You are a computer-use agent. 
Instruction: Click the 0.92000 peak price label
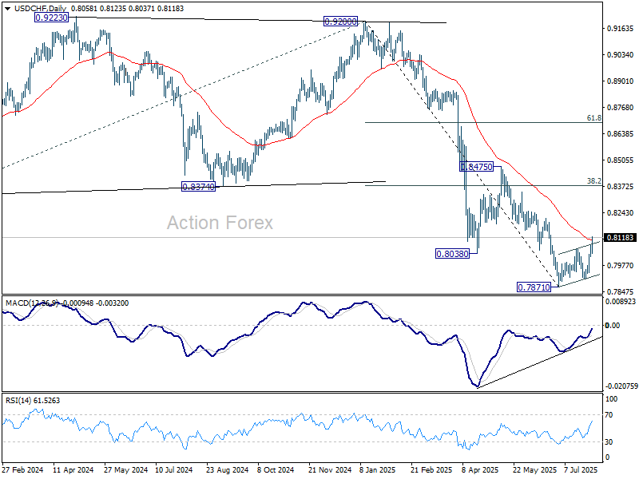[x=340, y=22]
